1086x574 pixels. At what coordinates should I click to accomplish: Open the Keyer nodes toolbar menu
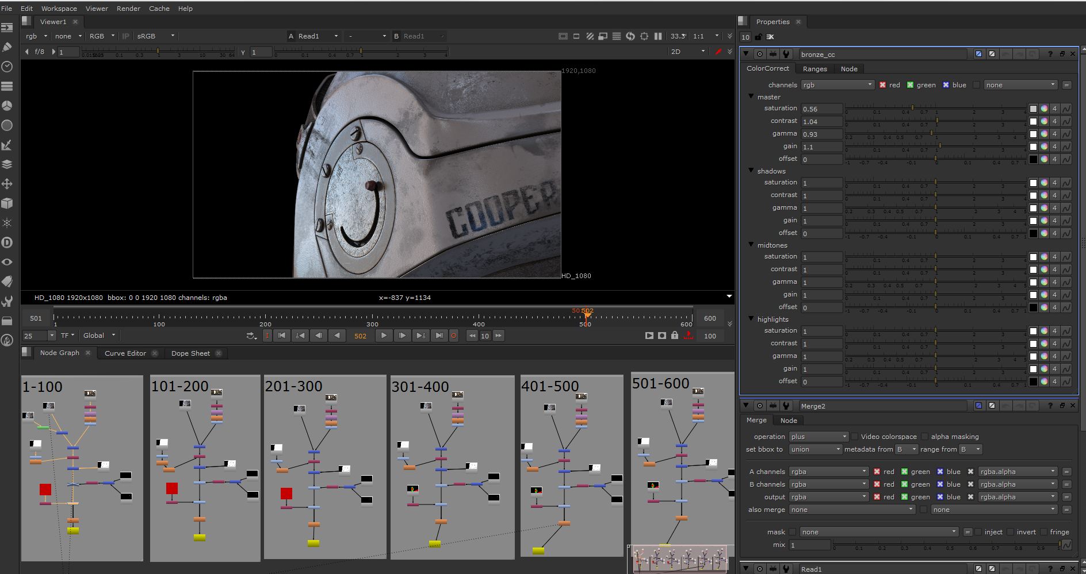(7, 145)
